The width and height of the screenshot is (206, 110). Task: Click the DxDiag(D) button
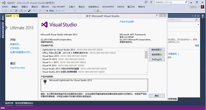tap(157, 59)
